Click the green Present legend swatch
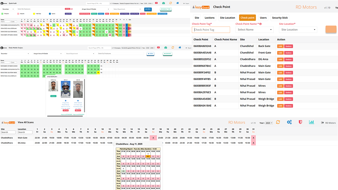 click(2, 13)
